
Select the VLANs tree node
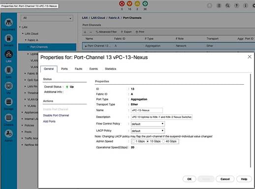tap(32, 106)
